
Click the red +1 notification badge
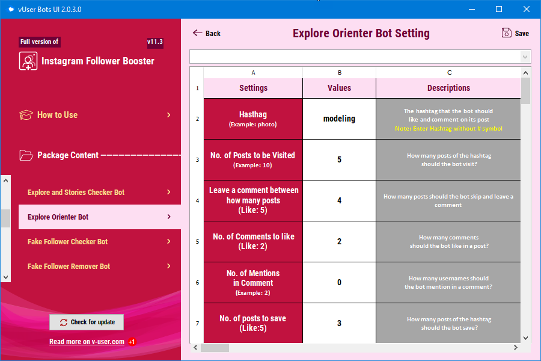[x=132, y=342]
